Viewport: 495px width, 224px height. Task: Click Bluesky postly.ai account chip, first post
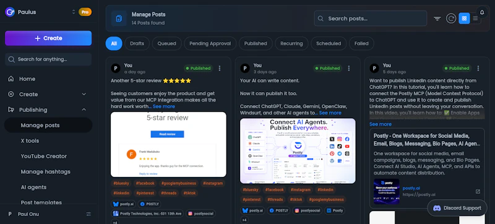point(123,204)
